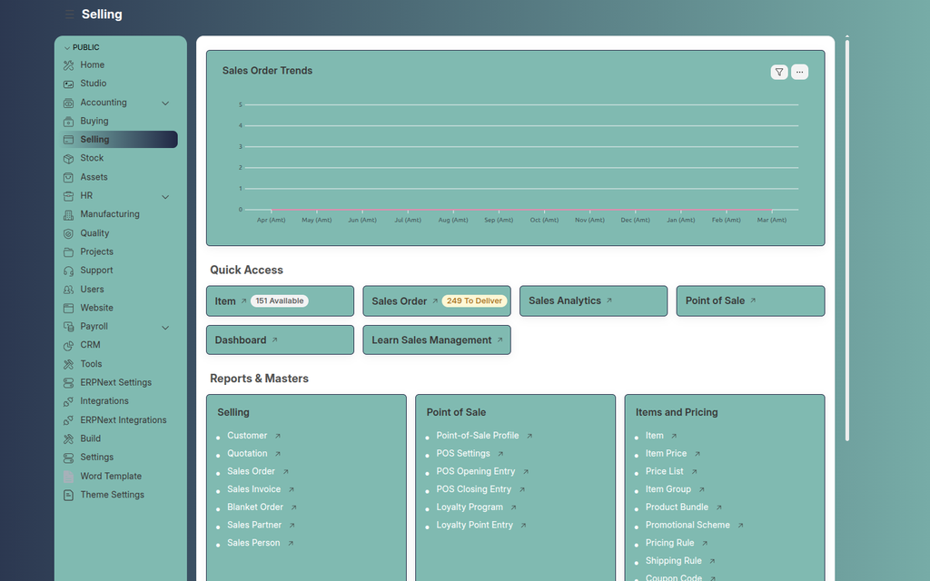Click the hamburger menu beside Selling title
The image size is (930, 581).
tap(69, 14)
